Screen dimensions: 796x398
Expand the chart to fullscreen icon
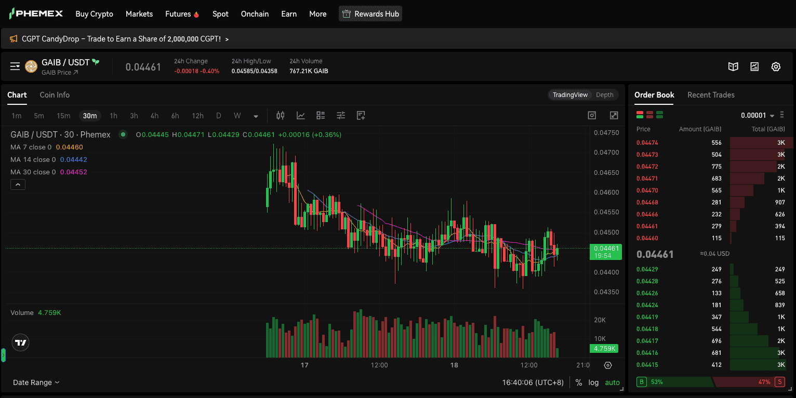click(x=614, y=115)
